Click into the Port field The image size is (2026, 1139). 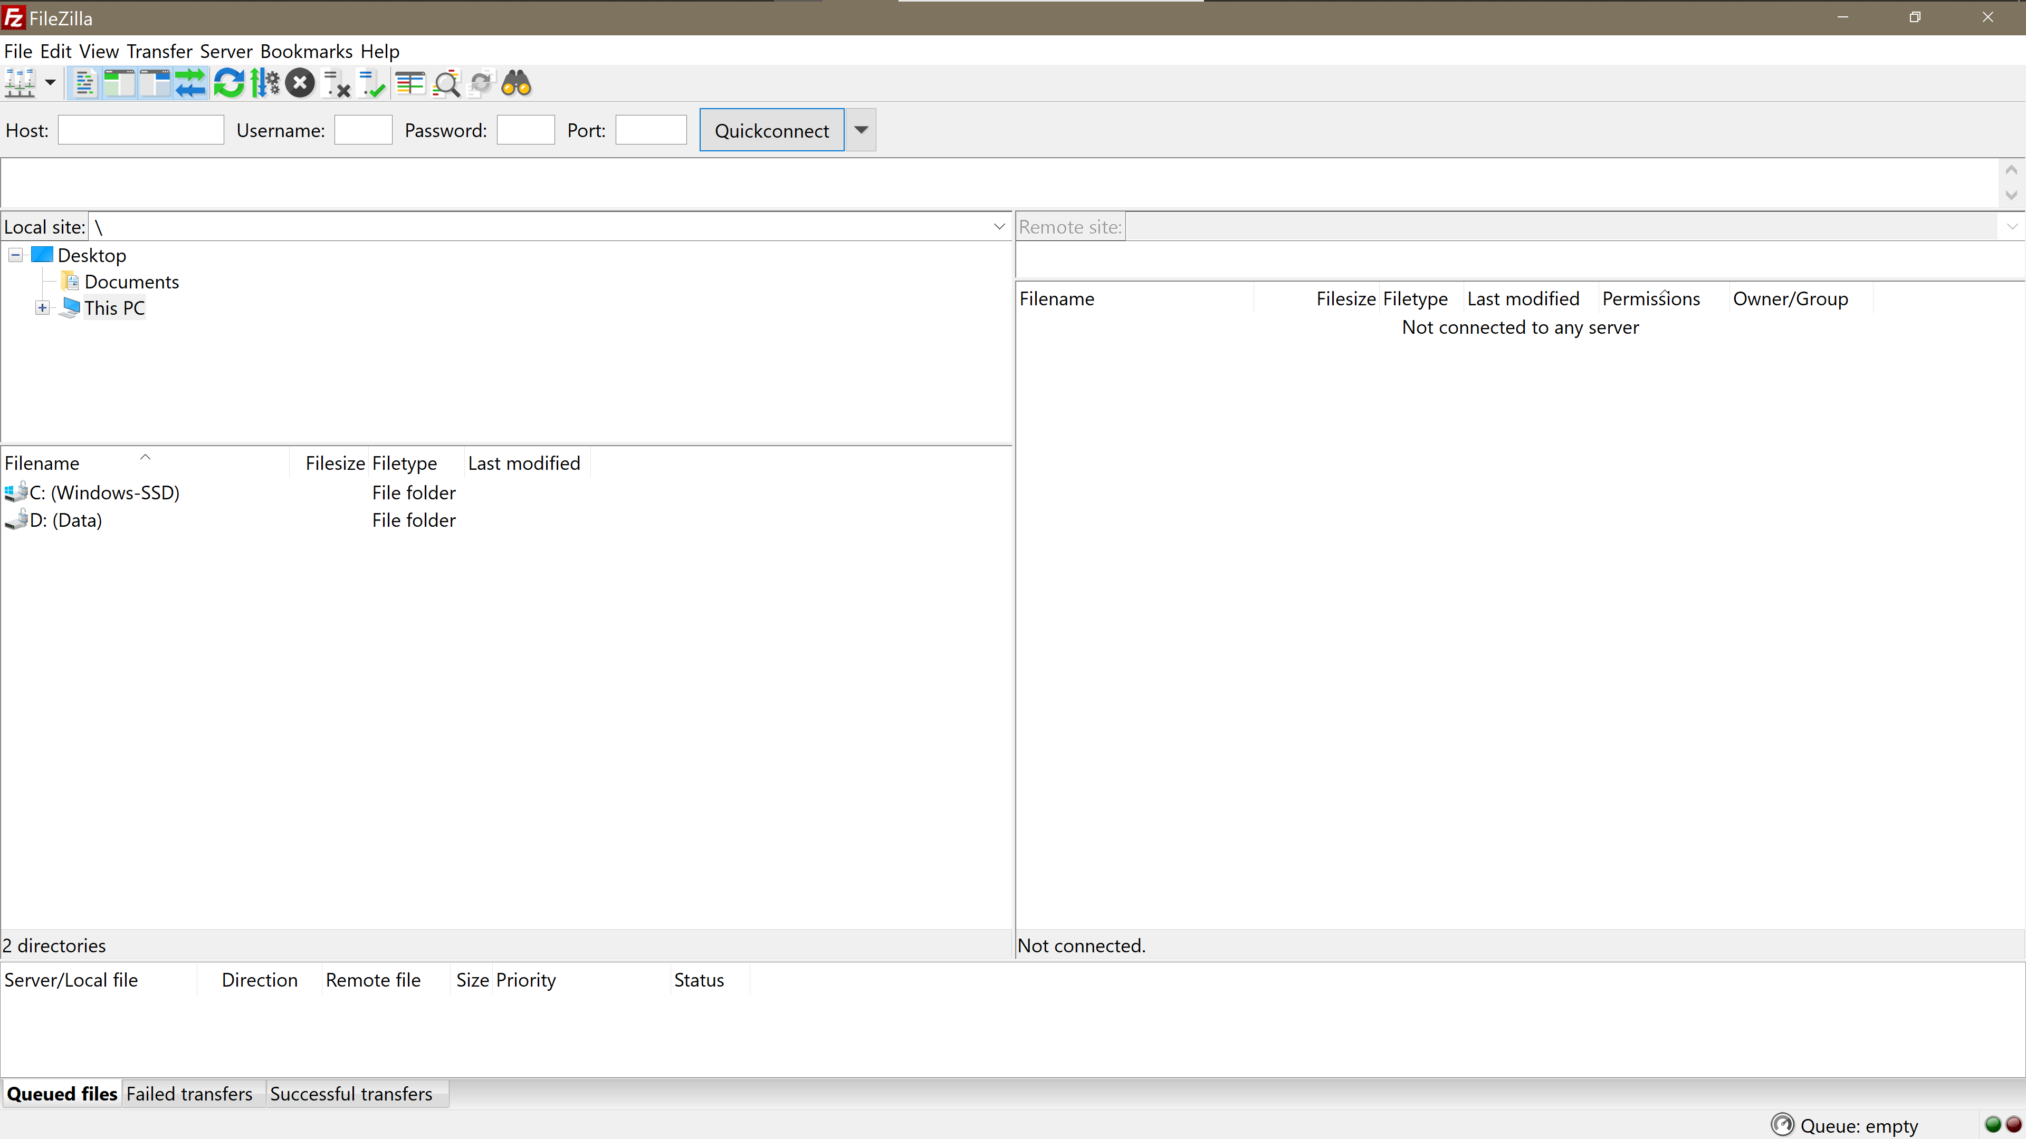651,130
